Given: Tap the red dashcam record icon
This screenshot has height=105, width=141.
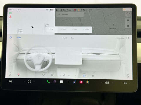Looking at the screenshot, I should (75, 10).
